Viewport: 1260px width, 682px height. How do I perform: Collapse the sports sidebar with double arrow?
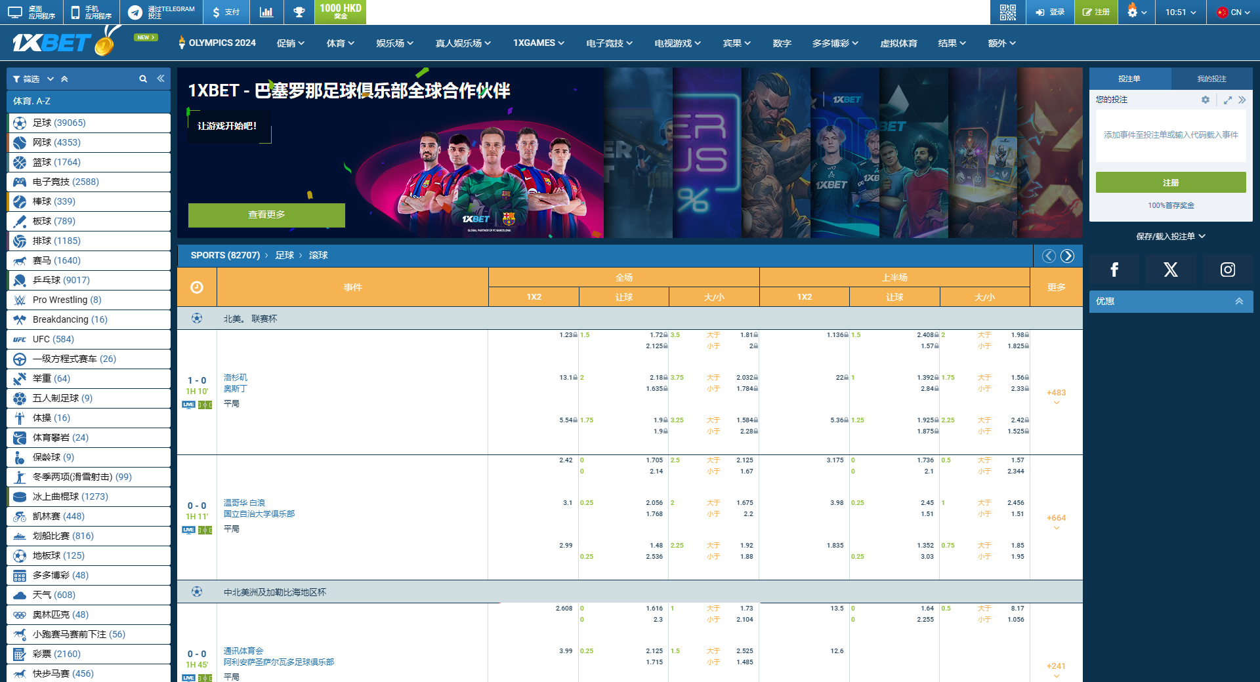pos(161,79)
